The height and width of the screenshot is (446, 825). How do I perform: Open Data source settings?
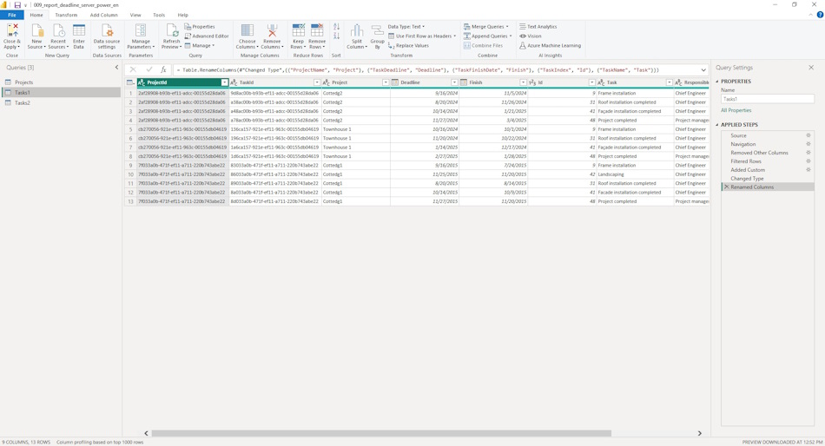(x=107, y=30)
